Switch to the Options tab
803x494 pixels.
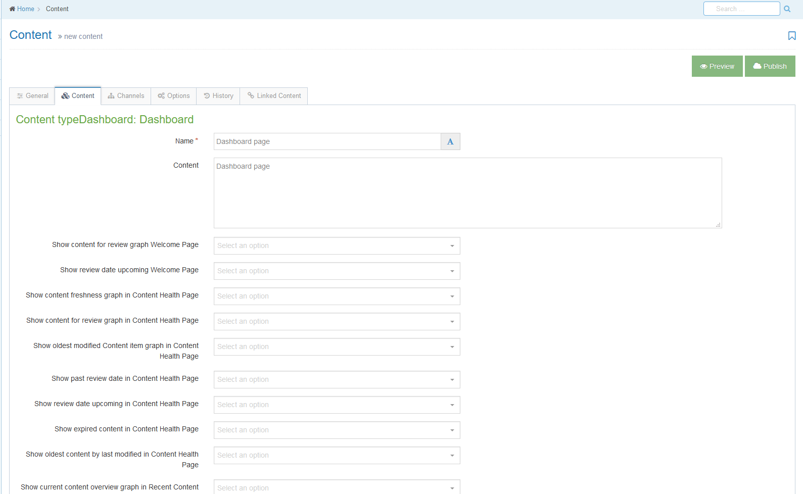[x=173, y=96]
